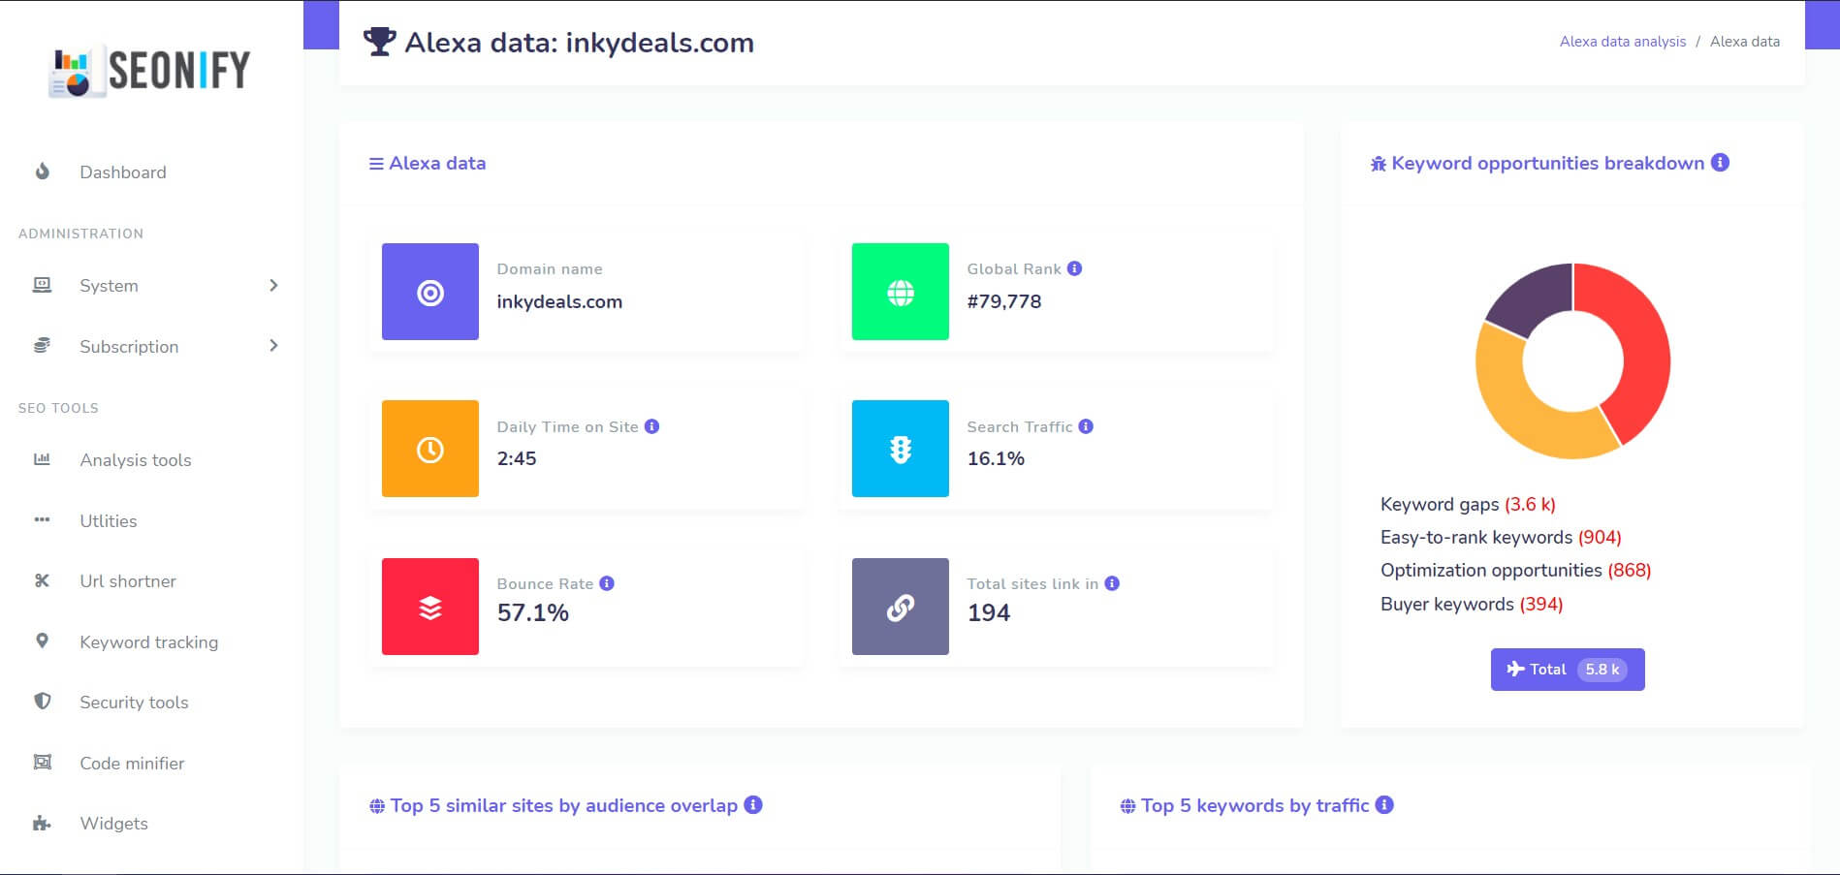
Task: Click info icon beside Top 5 similar sites
Action: (753, 804)
